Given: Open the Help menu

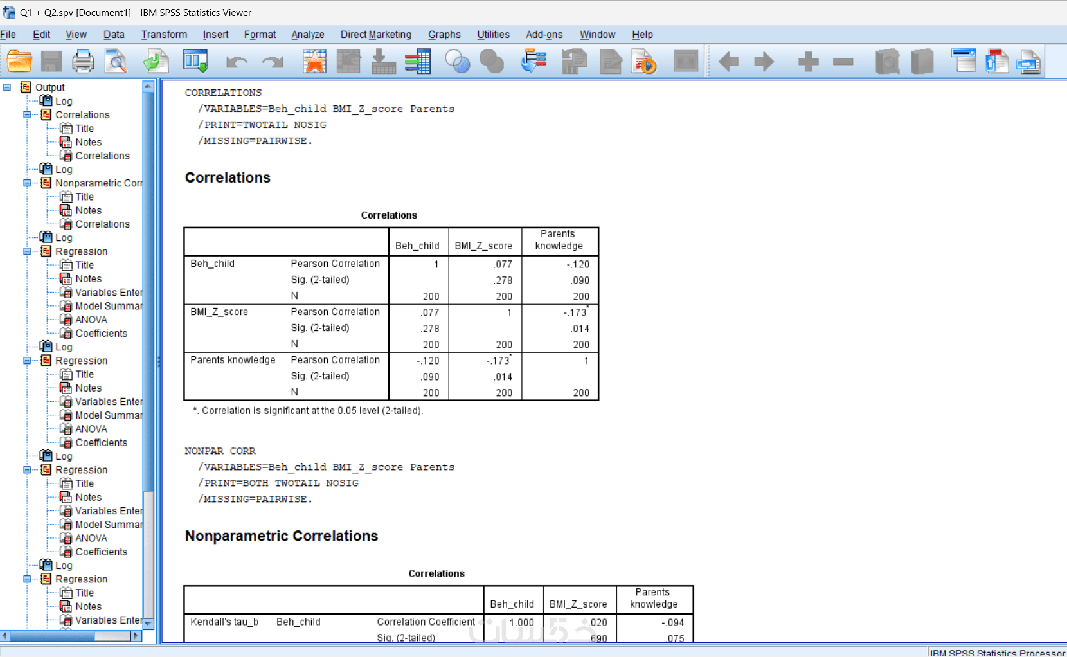Looking at the screenshot, I should point(642,35).
